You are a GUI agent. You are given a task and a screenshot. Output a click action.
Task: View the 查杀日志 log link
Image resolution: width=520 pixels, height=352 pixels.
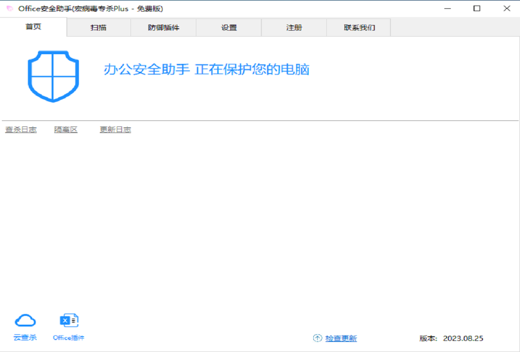(x=21, y=130)
